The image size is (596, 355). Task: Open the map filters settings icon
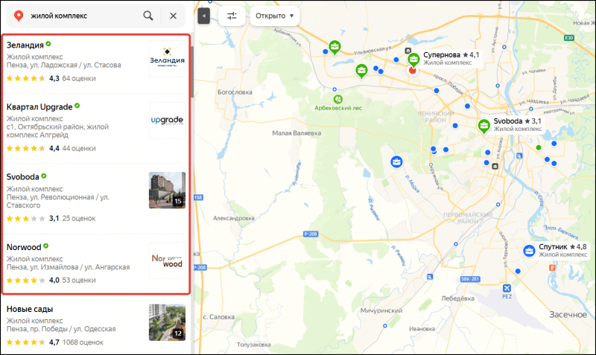point(232,16)
